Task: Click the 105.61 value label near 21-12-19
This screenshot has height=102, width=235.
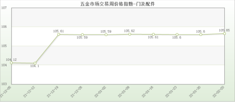Action: click(x=58, y=31)
